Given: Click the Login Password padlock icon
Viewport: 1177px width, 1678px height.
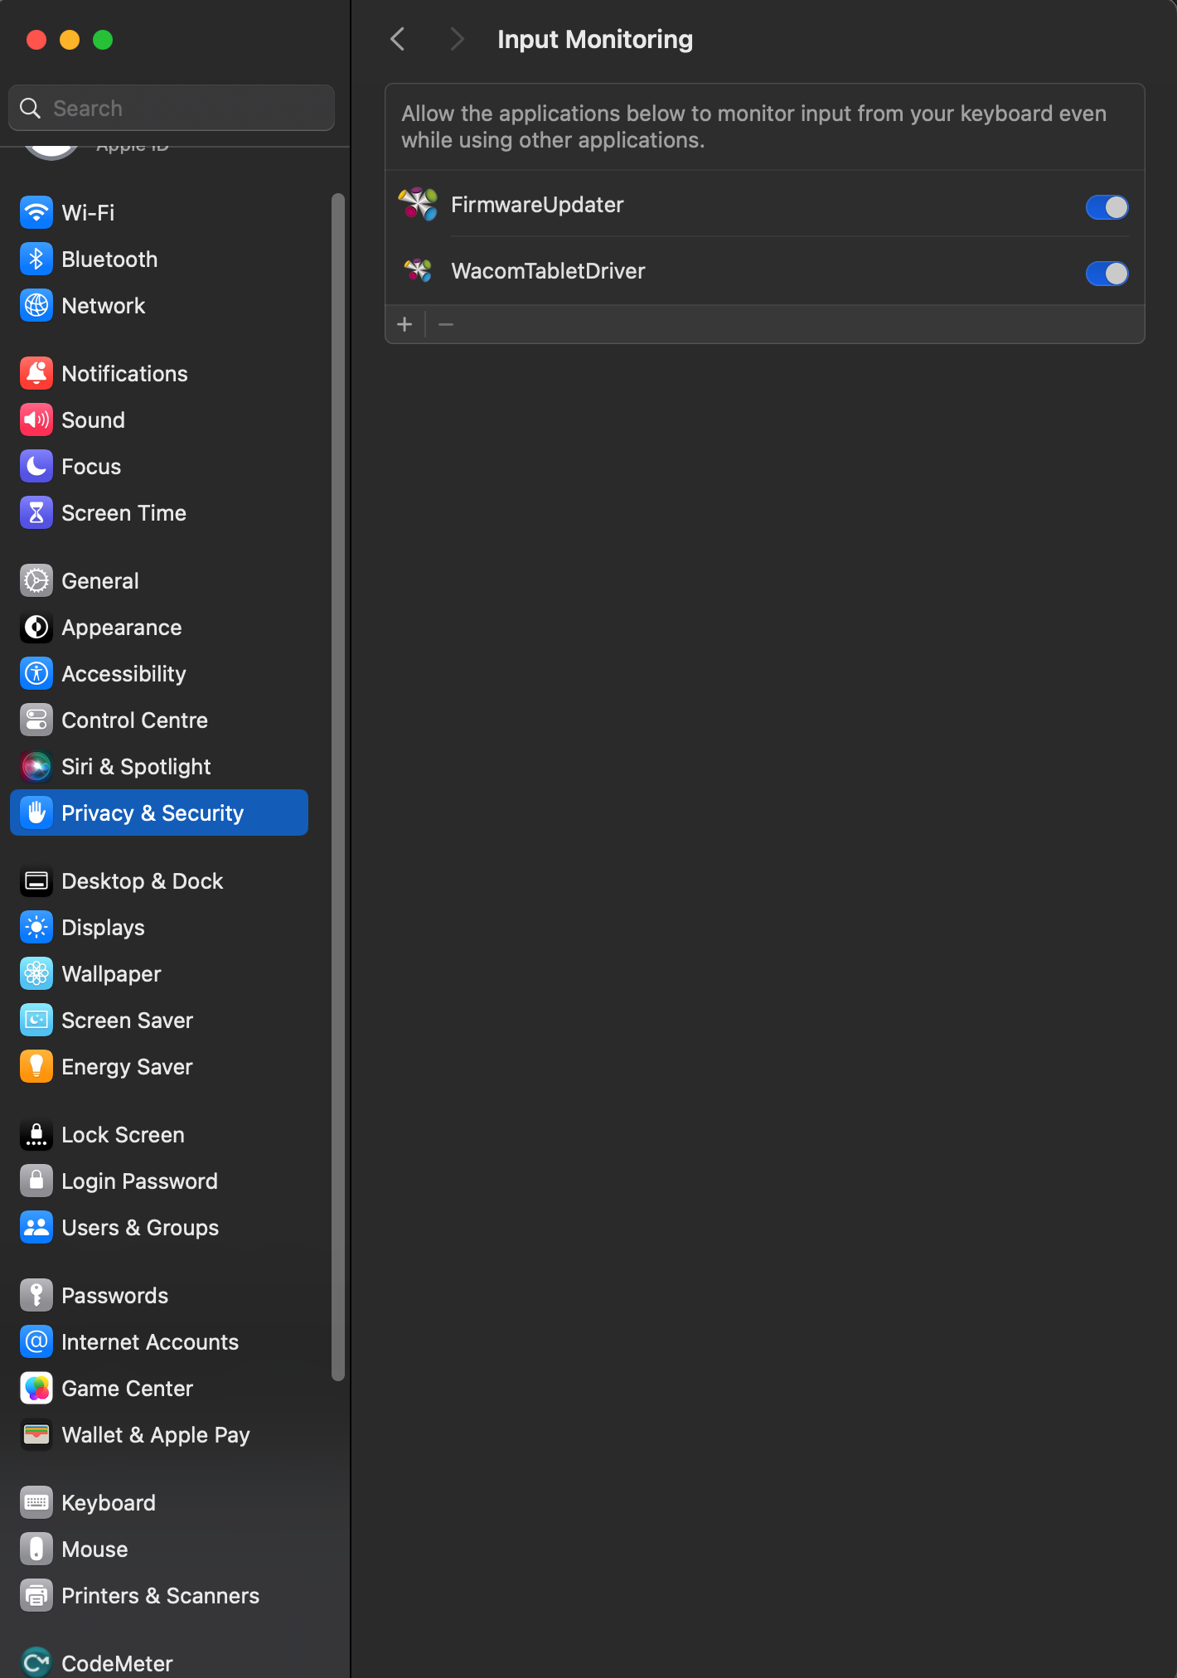Looking at the screenshot, I should [x=36, y=1181].
